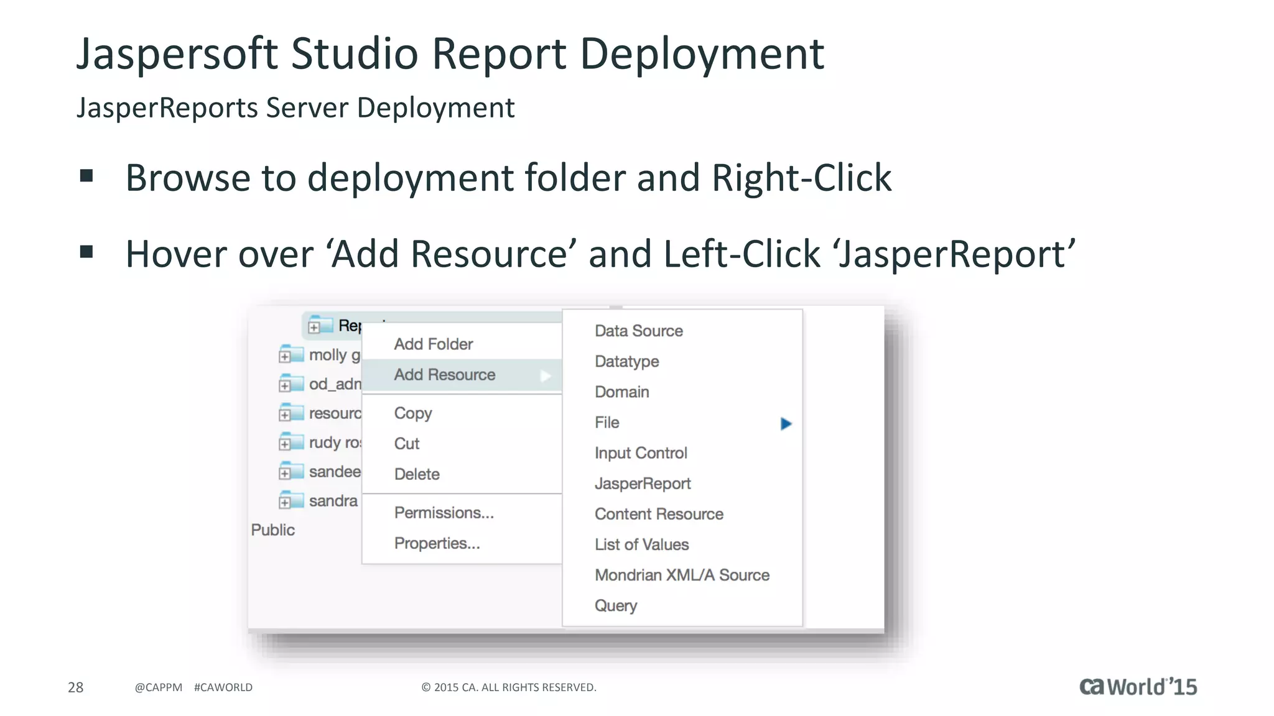Expand the sandee folder node
The width and height of the screenshot is (1274, 716).
[284, 474]
